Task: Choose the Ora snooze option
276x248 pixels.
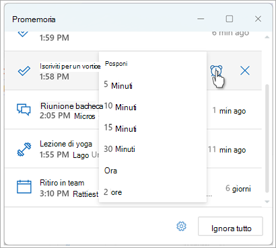Action: pos(153,171)
